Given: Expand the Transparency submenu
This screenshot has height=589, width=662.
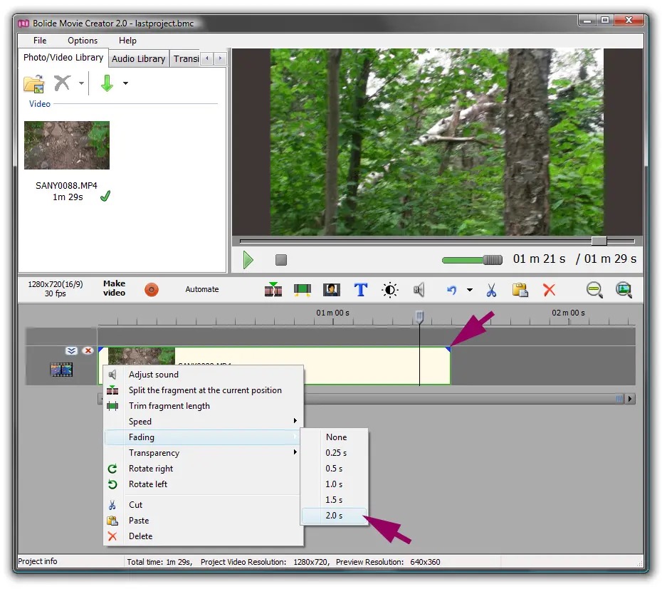Looking at the screenshot, I should click(x=204, y=452).
